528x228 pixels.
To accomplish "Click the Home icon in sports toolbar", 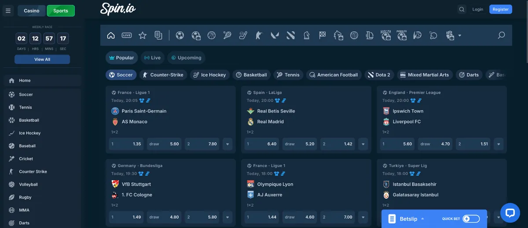I will (111, 35).
